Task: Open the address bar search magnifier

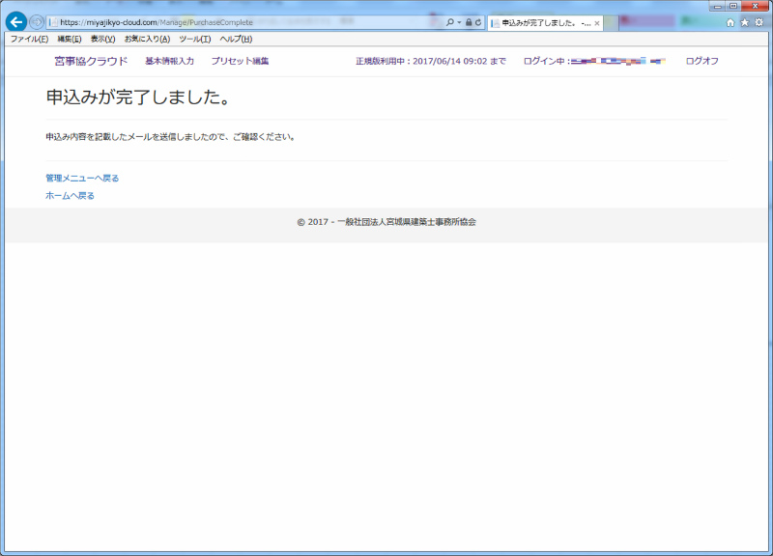Action: click(x=449, y=22)
